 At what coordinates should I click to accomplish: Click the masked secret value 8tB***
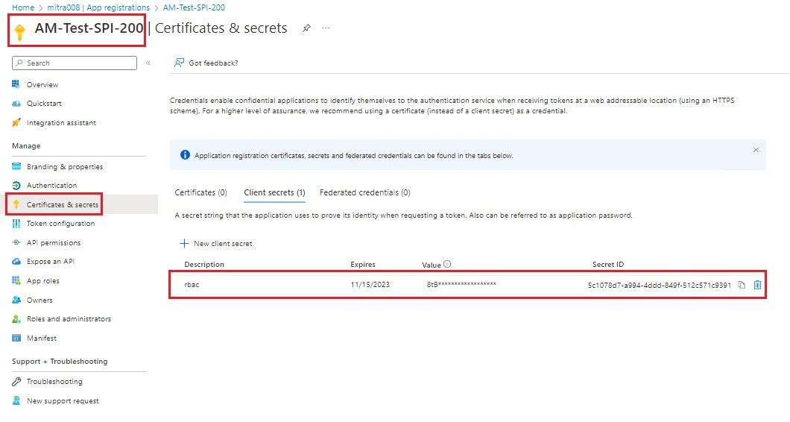pyautogui.click(x=461, y=285)
